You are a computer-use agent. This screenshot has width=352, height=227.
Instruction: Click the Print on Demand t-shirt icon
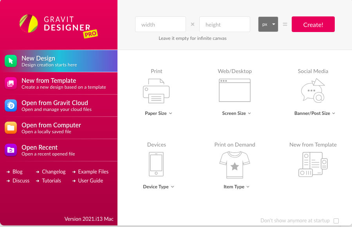click(x=235, y=165)
